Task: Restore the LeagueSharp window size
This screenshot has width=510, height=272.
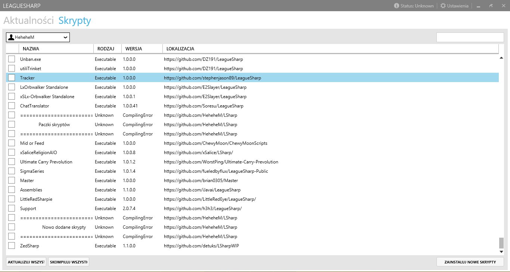Action: 491,6
